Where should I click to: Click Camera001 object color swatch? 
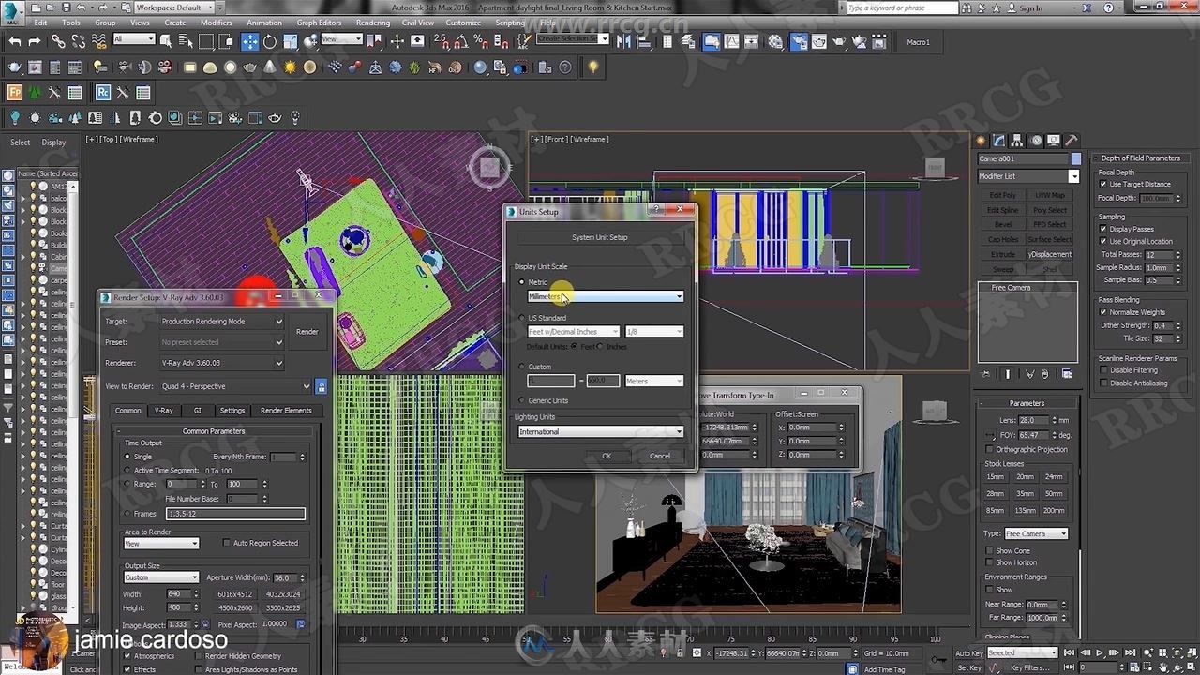click(1076, 158)
